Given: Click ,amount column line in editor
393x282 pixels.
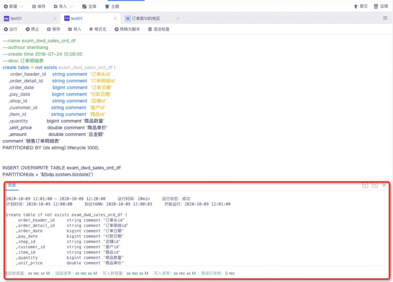Looking at the screenshot, I should point(56,134).
